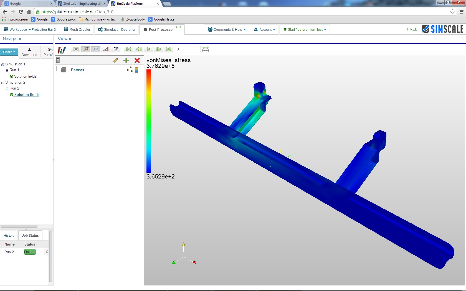The width and height of the screenshot is (466, 291).
Task: Open the Simulation Designer tab
Action: (x=117, y=29)
